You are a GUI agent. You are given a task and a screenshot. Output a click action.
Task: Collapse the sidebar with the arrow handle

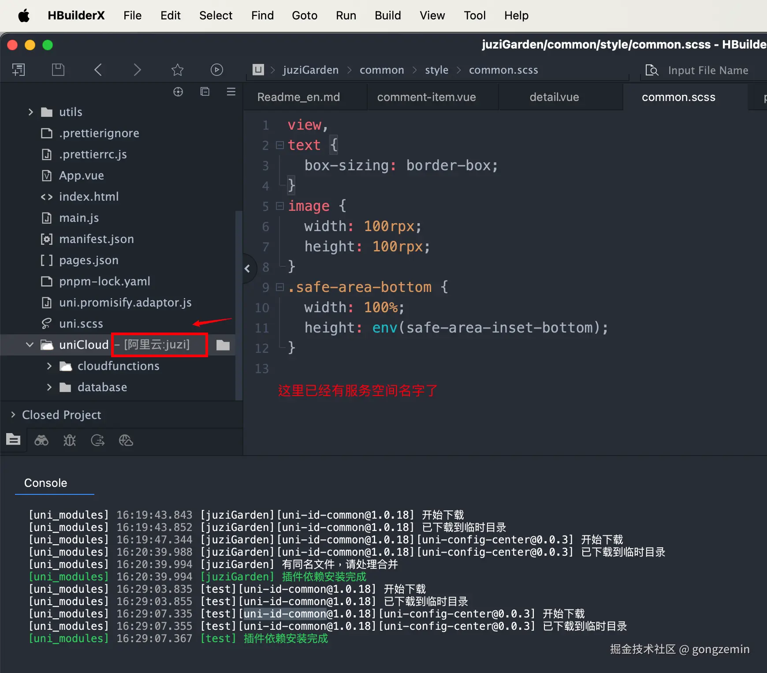(247, 268)
